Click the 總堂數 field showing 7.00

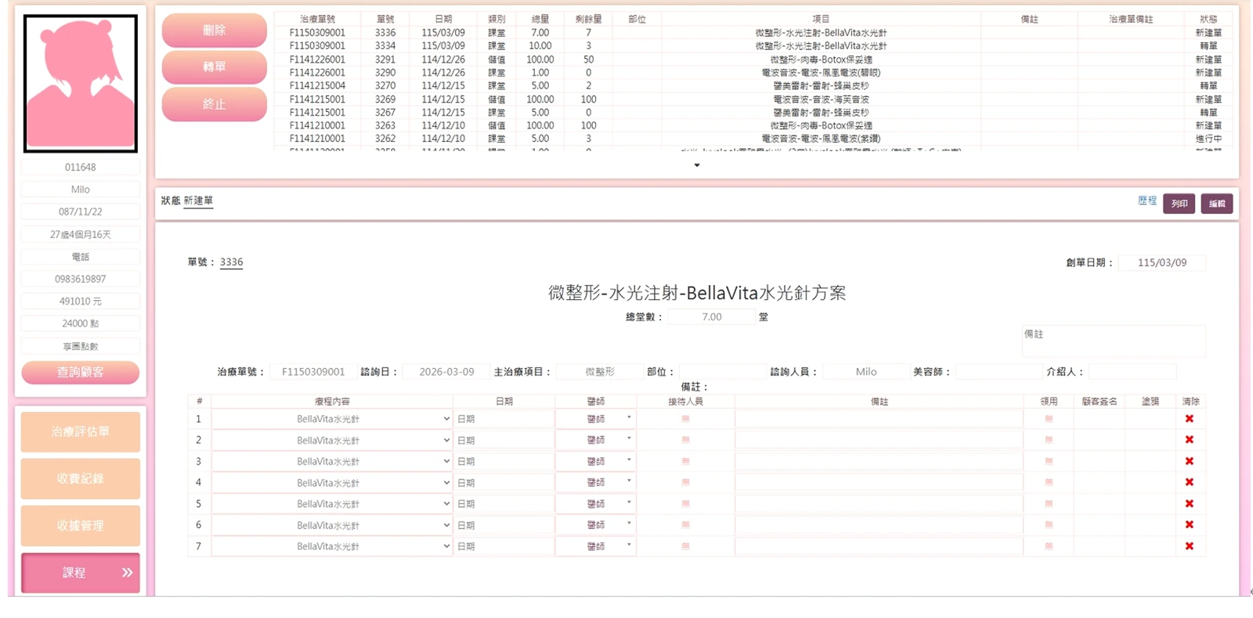[712, 317]
